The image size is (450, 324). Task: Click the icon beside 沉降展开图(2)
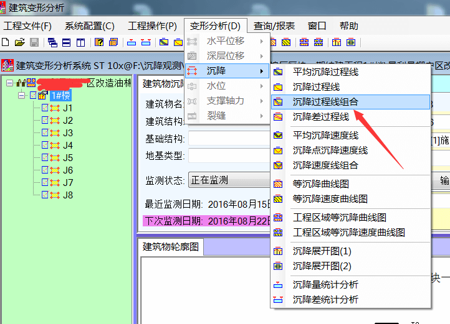pyautogui.click(x=278, y=266)
